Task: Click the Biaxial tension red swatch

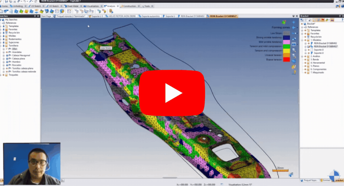Action: click(286, 59)
